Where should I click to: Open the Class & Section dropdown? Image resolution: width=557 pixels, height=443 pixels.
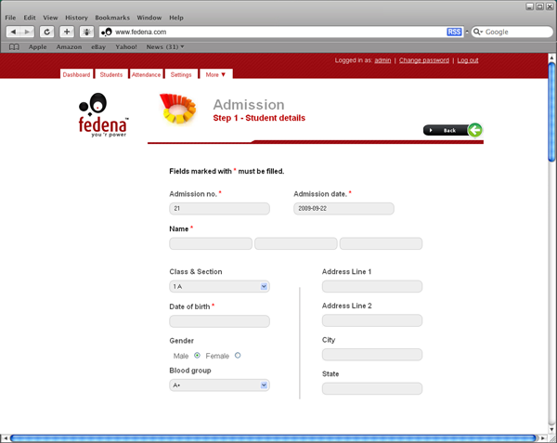coord(219,286)
